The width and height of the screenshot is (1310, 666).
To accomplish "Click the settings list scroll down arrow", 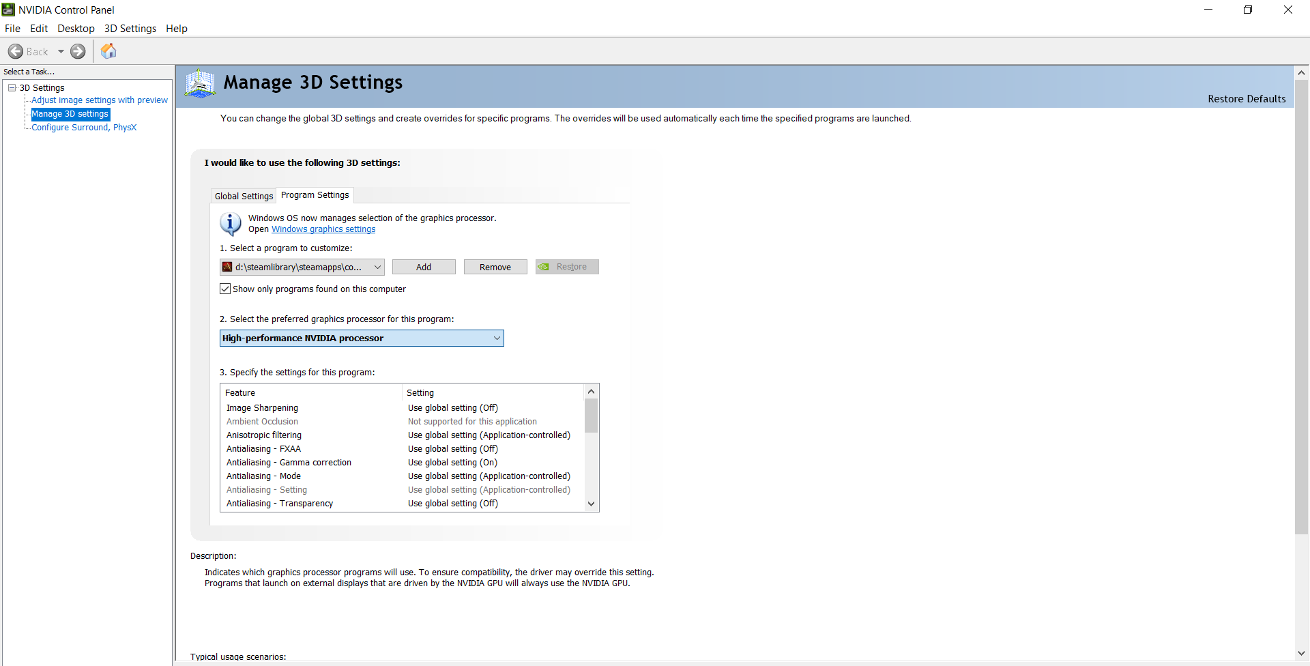I will tap(592, 504).
